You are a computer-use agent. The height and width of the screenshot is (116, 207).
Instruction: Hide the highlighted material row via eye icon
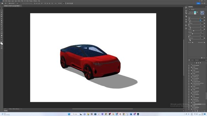point(189,104)
